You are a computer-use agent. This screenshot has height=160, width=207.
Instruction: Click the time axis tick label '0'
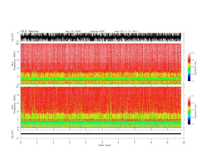[21, 142]
